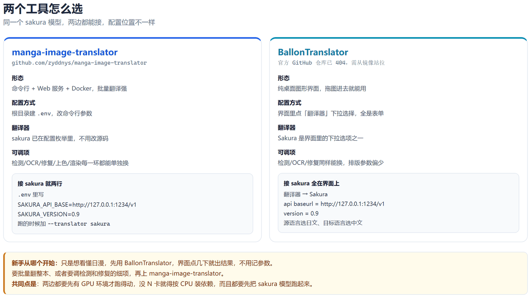The image size is (531, 298).
Task: Click the text sakura 已在配置枚举里，不用改源码
Action: click(x=60, y=139)
